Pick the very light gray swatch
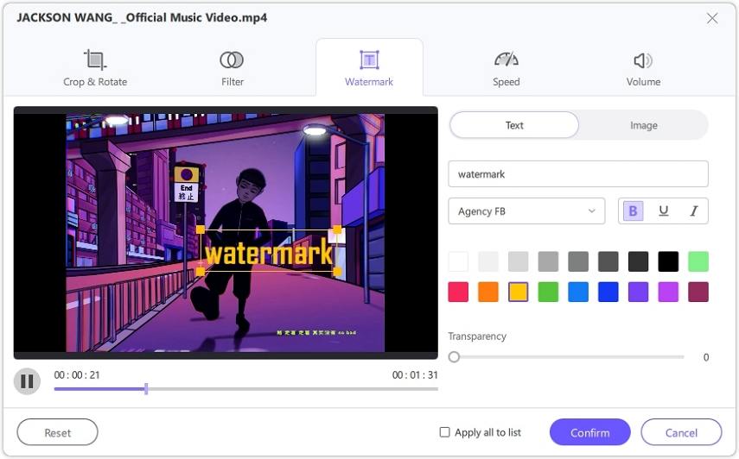This screenshot has width=739, height=459. 488,261
